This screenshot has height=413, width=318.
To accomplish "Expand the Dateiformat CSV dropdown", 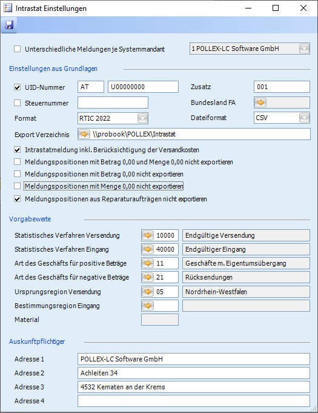I will click(304, 118).
